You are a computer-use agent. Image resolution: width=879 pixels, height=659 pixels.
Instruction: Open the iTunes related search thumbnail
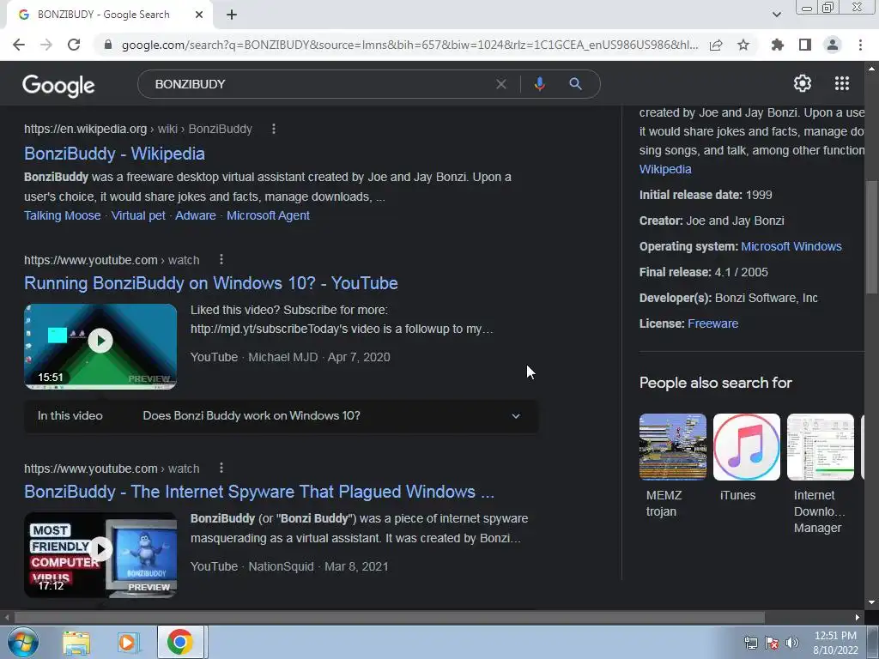pyautogui.click(x=746, y=447)
